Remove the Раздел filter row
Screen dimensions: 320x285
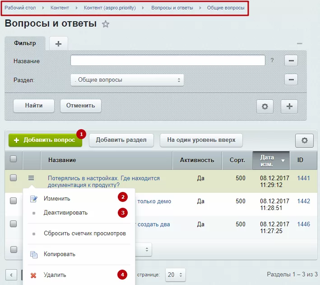[291, 79]
